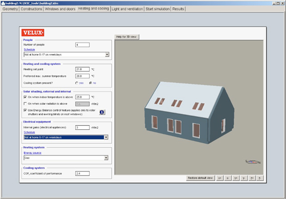
Task: Enable 'On when solar radiation is above' checkbox
Action: point(25,104)
